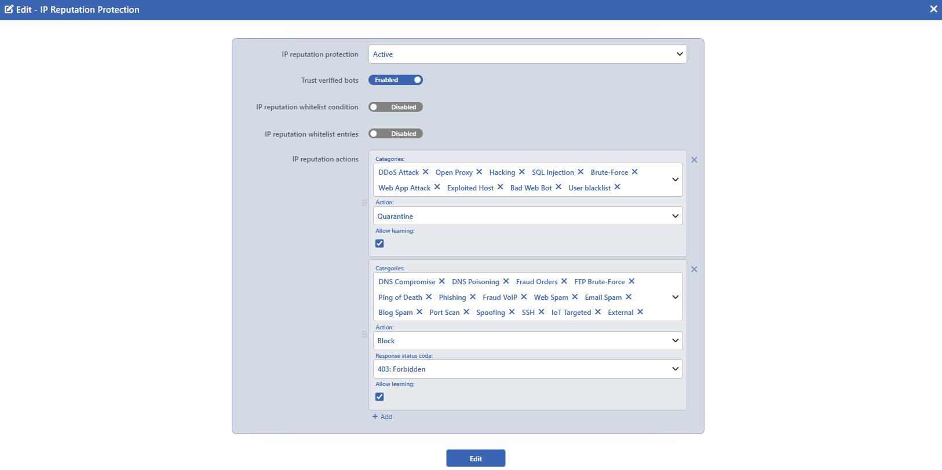Remove the Spoofing tag
Image resolution: width=942 pixels, height=470 pixels.
click(x=512, y=312)
